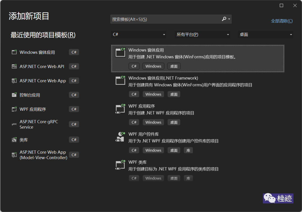Click the Windows 窗体应用 icon in recent templates

tap(14, 52)
